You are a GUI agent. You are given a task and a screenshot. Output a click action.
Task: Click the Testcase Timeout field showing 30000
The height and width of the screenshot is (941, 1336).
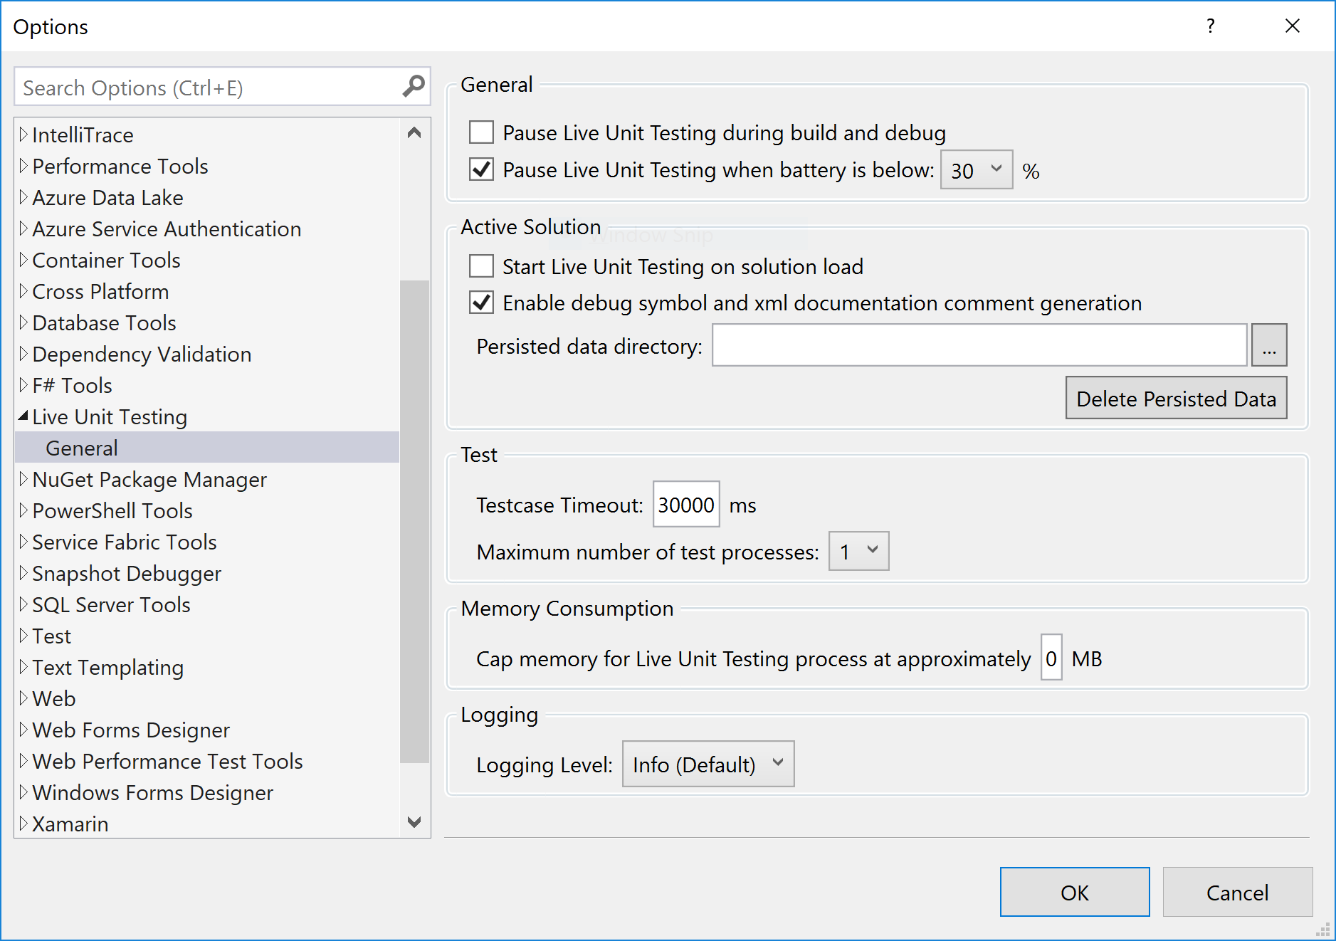(686, 505)
